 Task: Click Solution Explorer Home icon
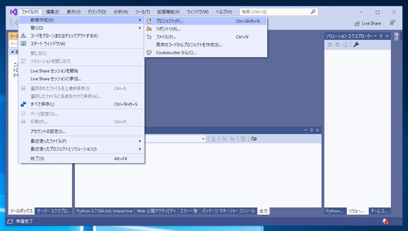[x=345, y=45]
